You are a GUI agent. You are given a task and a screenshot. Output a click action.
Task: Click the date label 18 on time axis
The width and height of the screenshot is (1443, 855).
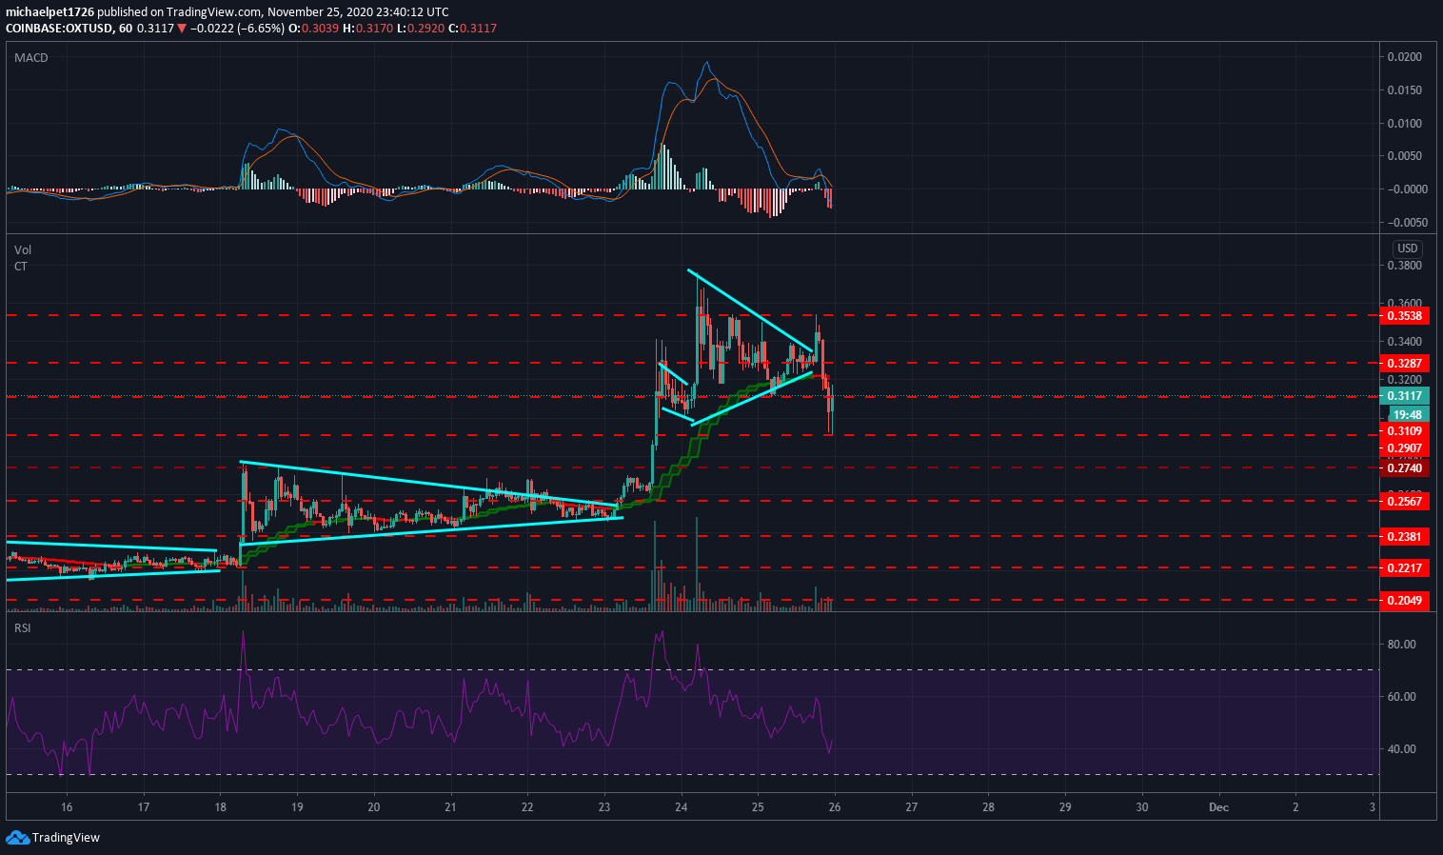click(x=220, y=807)
